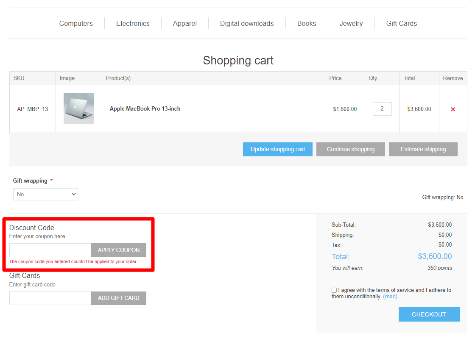Click the coupon error message text
475x347 pixels.
[73, 261]
